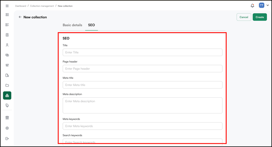272x147 pixels.
Task: Open the tag icon in sidebar
Action: (x=7, y=105)
